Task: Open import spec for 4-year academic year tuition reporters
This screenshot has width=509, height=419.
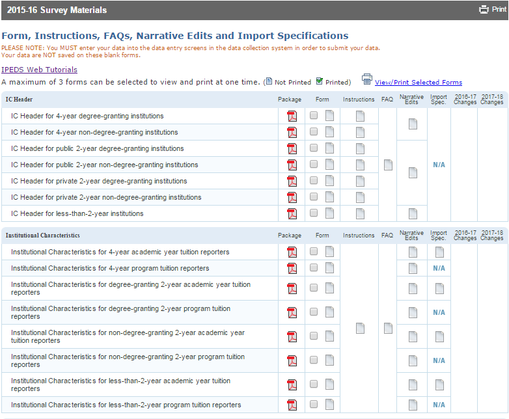Action: click(439, 252)
